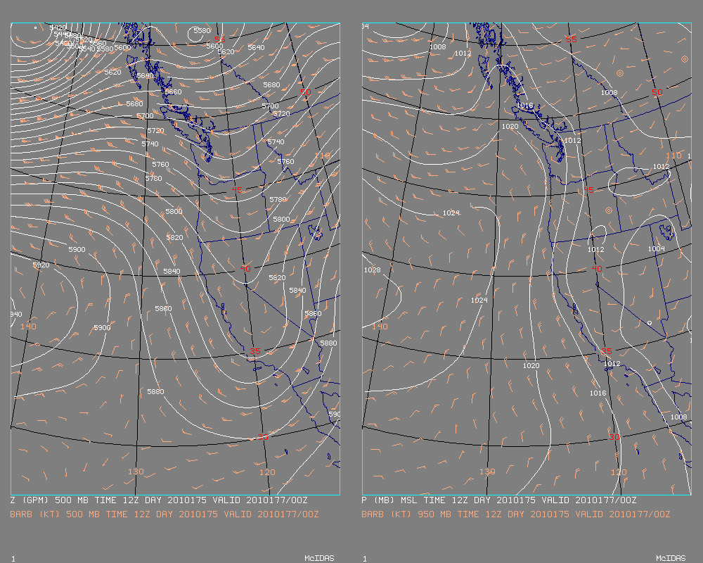Click red latitude 45 in the MSL panel
703x563 pixels.
(588, 190)
